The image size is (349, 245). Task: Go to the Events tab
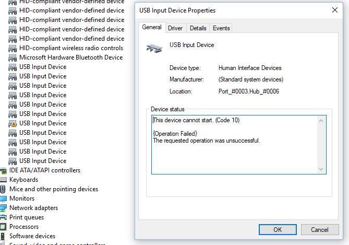point(221,28)
